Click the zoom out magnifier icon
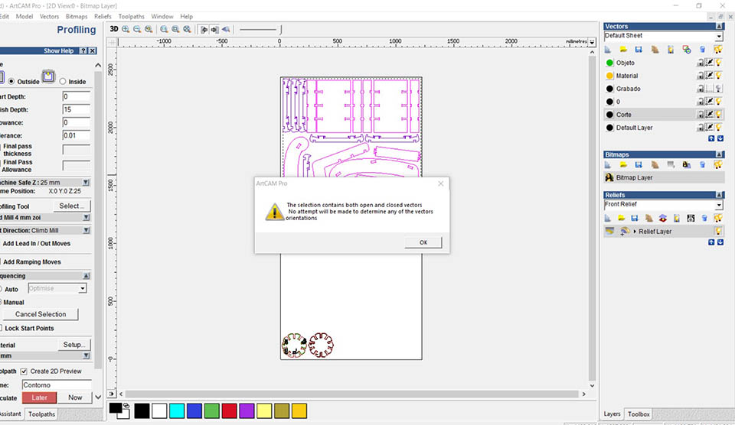The height and width of the screenshot is (425, 735). [137, 29]
